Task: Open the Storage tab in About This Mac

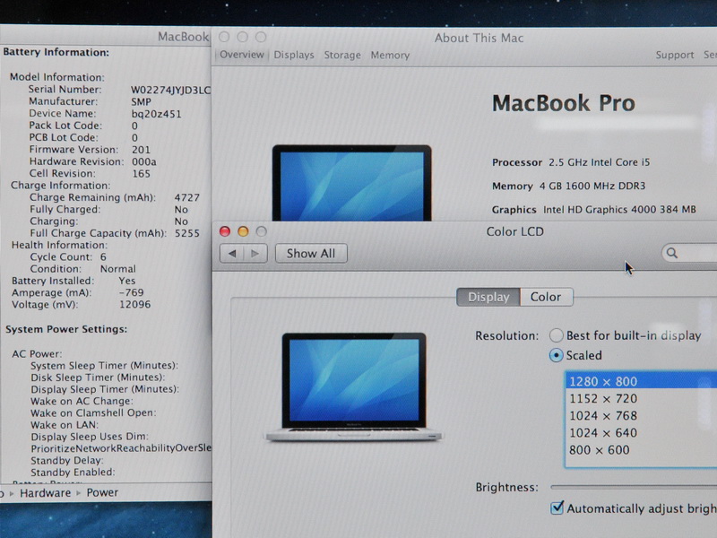Action: point(342,55)
